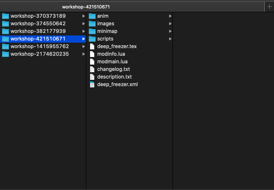Click the images folder icon
Image resolution: width=274 pixels, height=190 pixels.
[92, 24]
